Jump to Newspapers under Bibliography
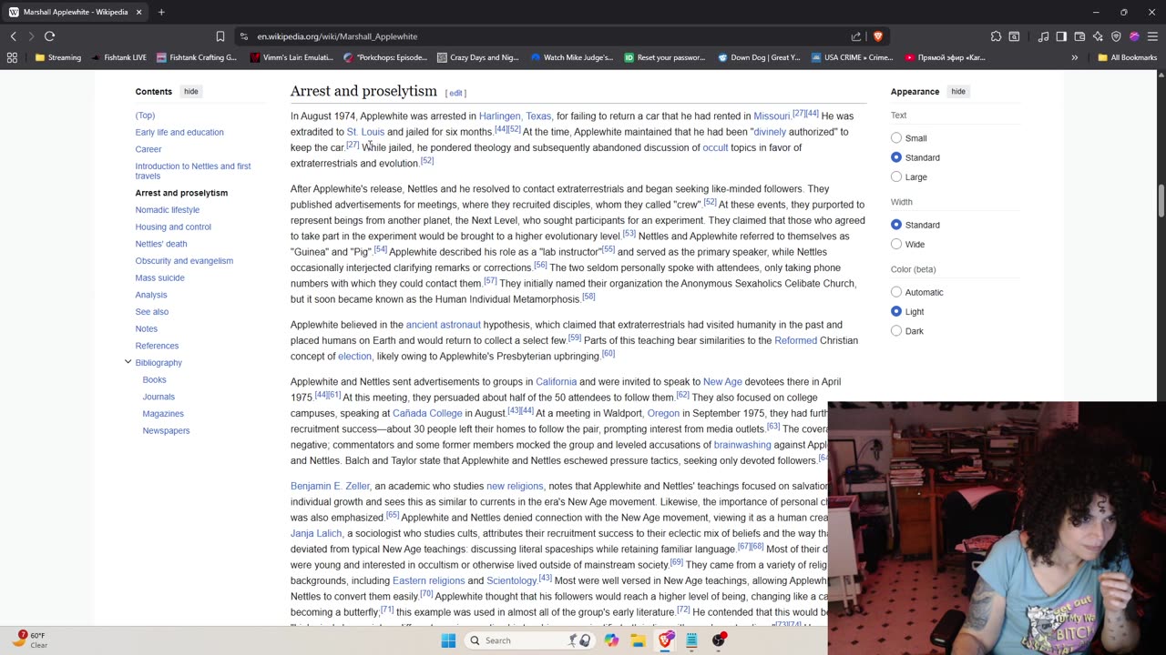 [x=166, y=430]
